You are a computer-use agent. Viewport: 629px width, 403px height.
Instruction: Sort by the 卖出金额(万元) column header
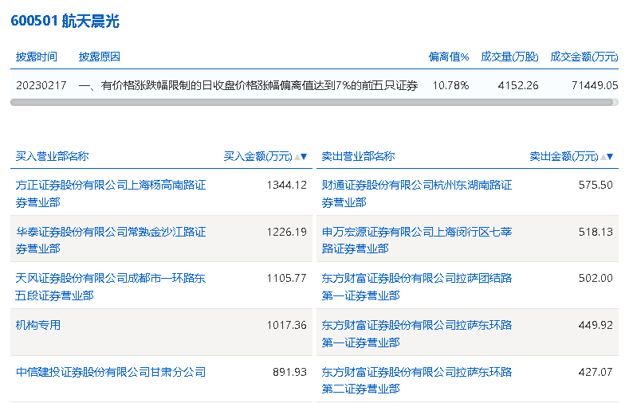[x=564, y=156]
